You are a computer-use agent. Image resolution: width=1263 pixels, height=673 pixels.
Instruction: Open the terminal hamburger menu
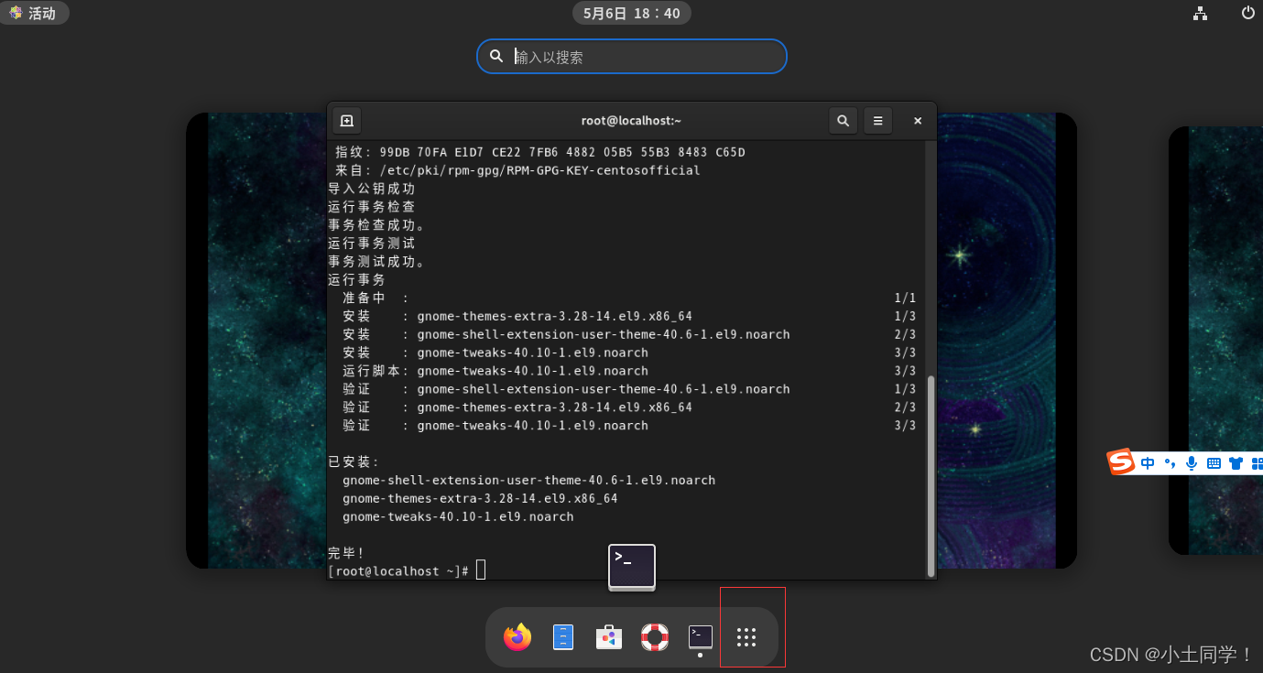click(x=877, y=121)
